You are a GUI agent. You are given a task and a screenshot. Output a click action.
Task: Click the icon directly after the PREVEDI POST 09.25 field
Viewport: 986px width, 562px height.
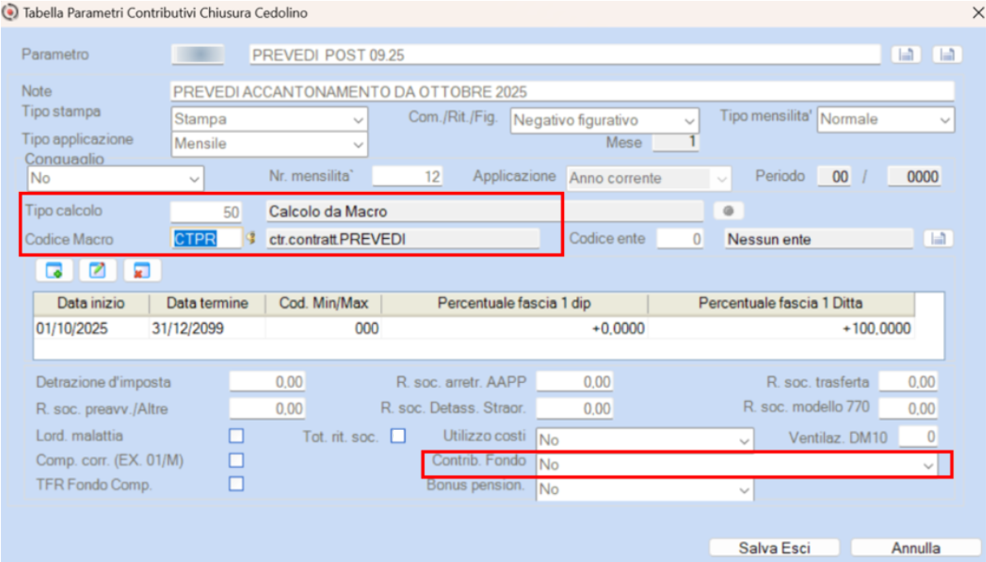click(906, 55)
